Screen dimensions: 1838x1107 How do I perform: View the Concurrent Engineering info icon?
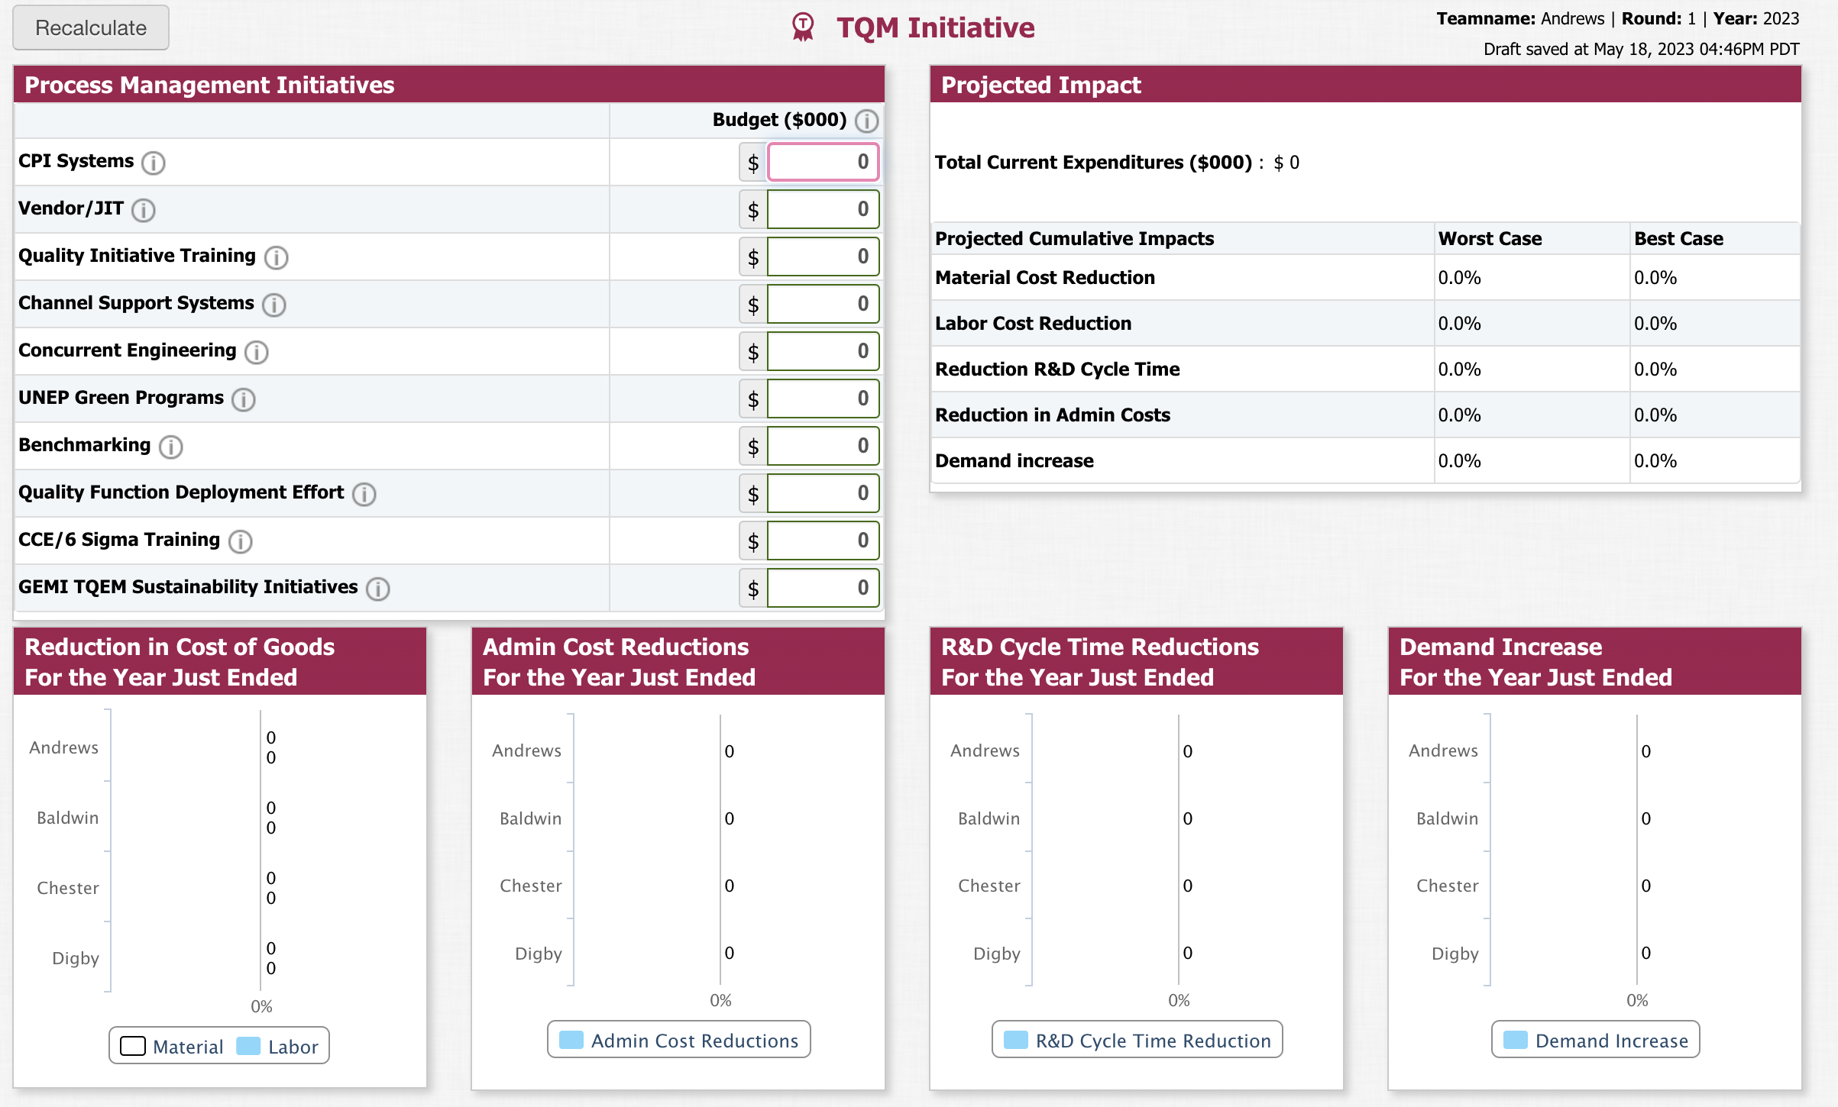257,352
